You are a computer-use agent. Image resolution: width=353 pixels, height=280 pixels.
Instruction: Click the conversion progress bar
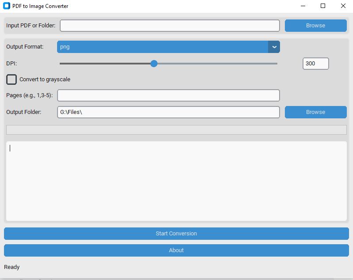(176, 130)
